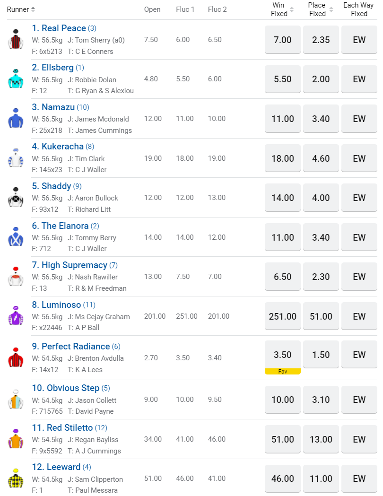The image size is (383, 496).
Task: Click Namazu's blue jockey silks icon
Action: coord(16,119)
